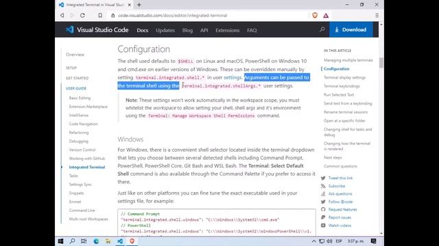Open Version Control in sidebar
The image size is (439, 246).
point(82,150)
